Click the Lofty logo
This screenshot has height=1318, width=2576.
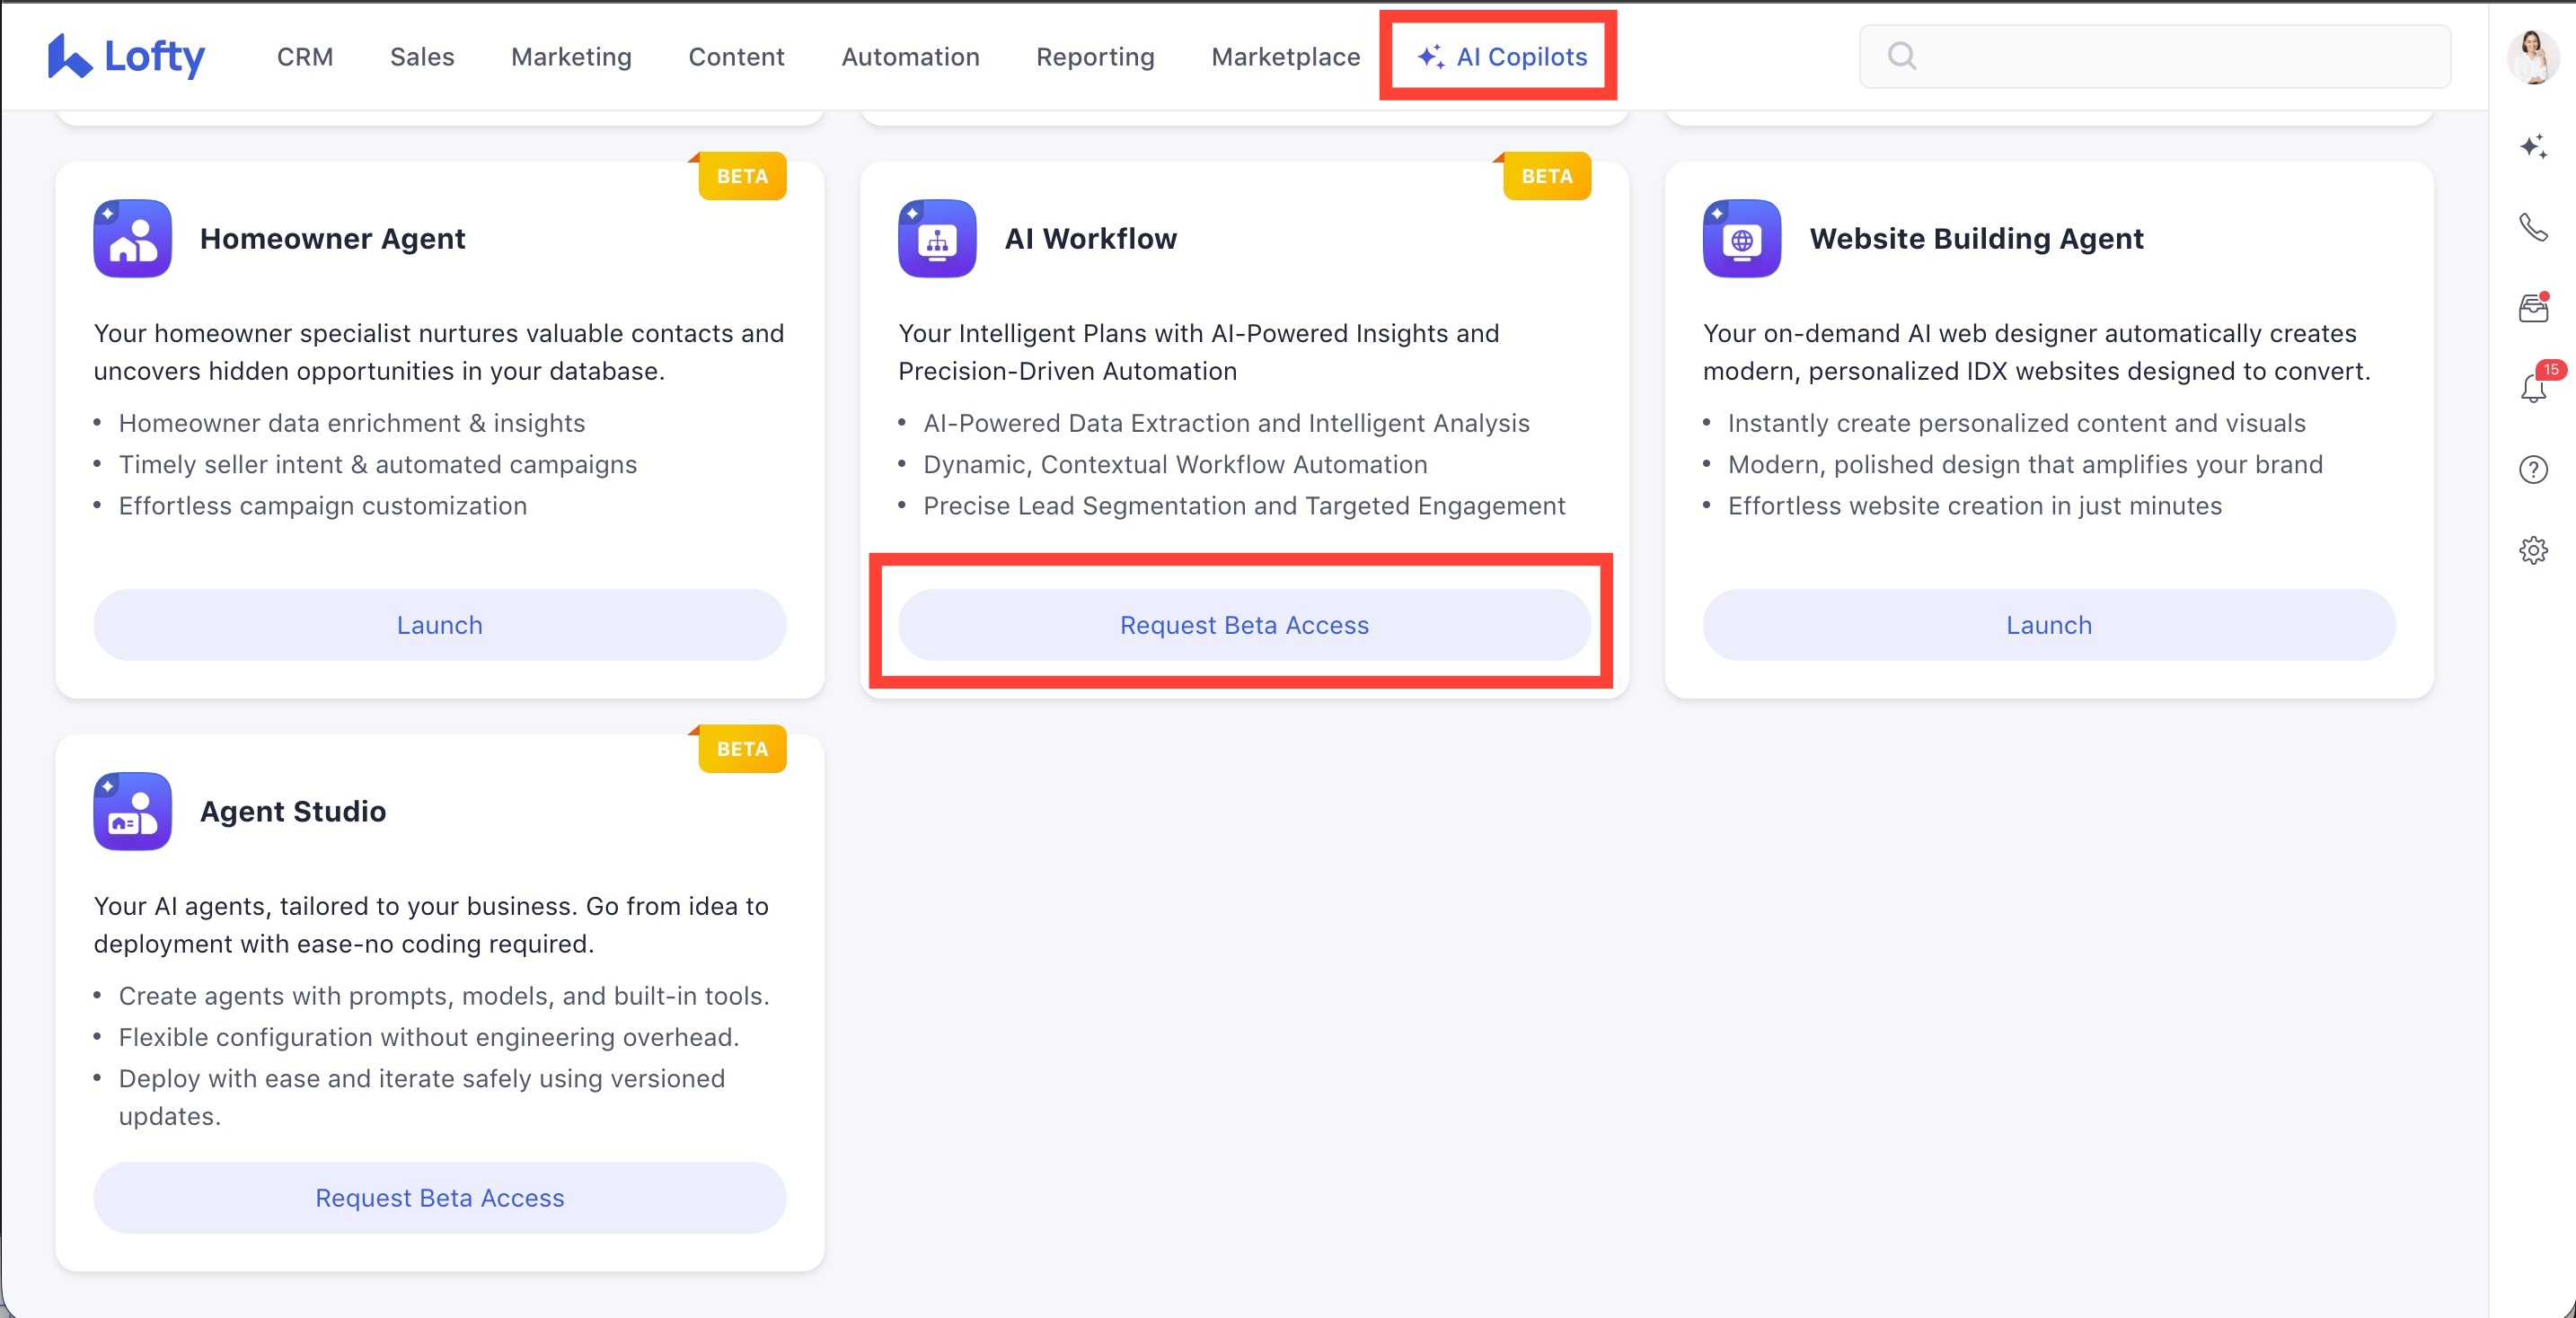click(x=126, y=57)
